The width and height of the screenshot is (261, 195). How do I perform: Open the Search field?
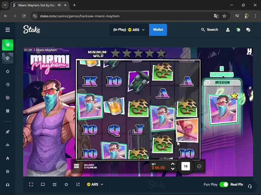(x=210, y=30)
